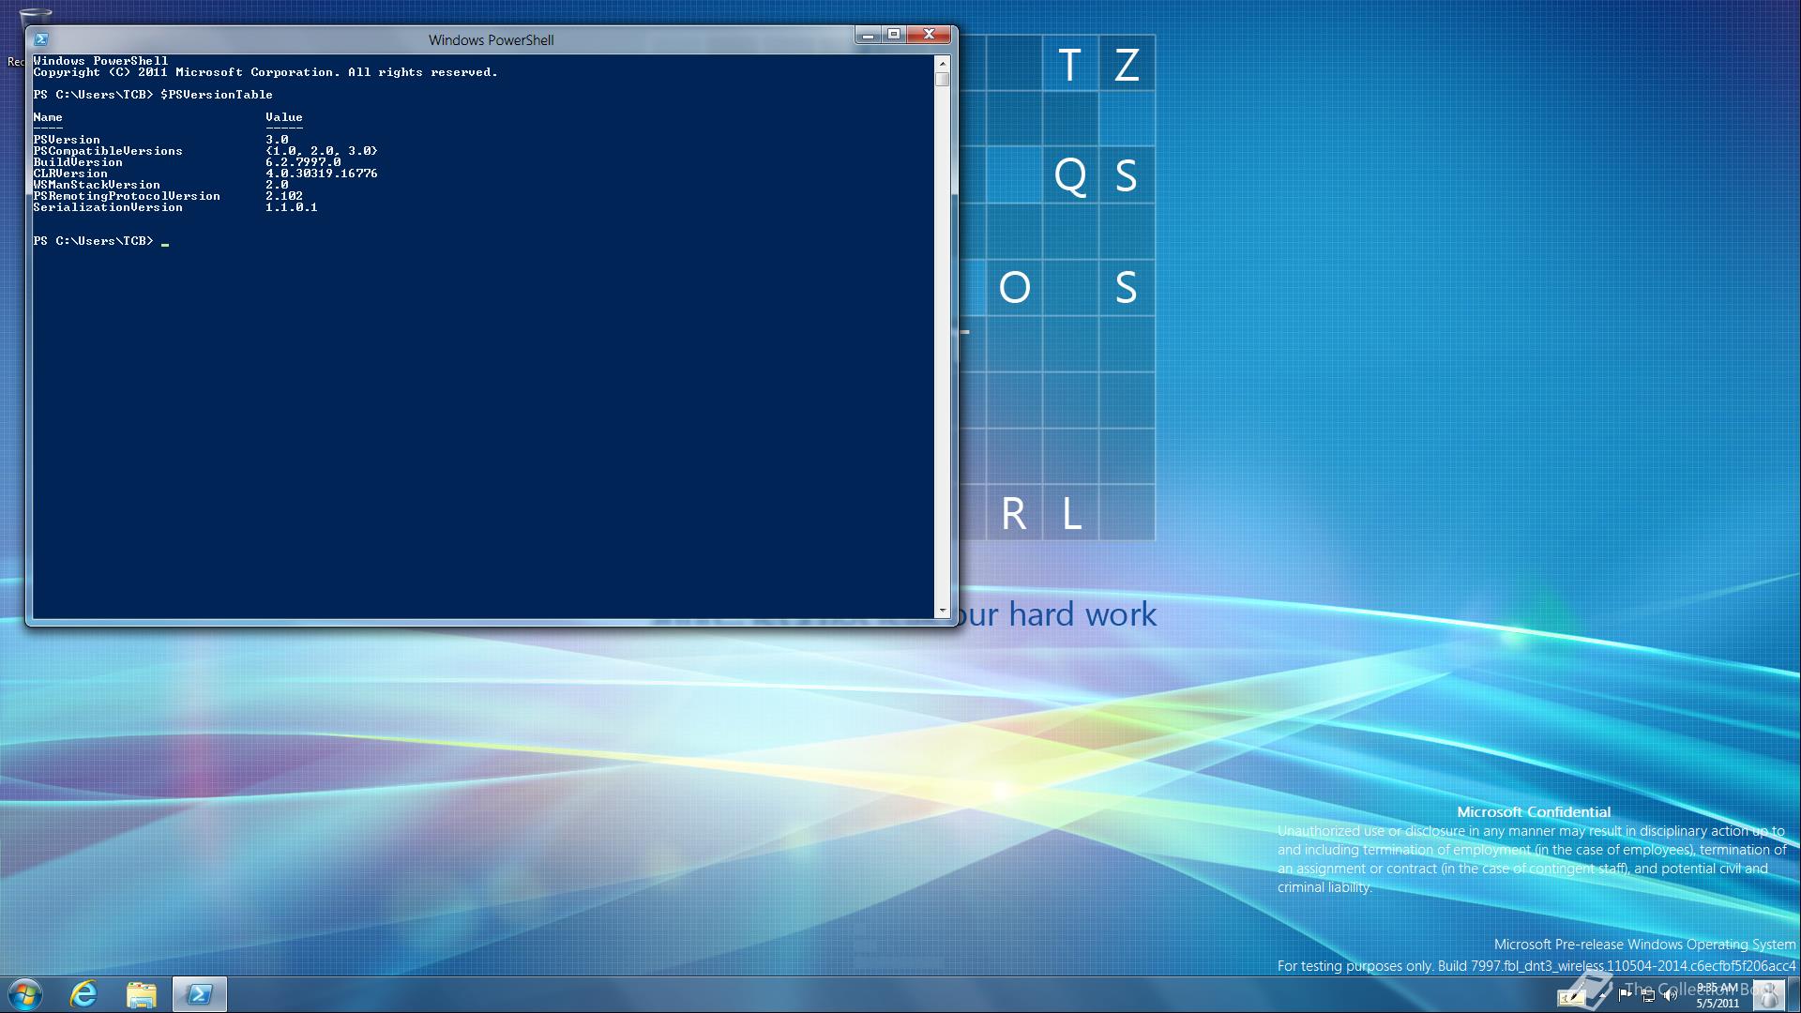Open the Start menu orb
The image size is (1801, 1013).
25,994
